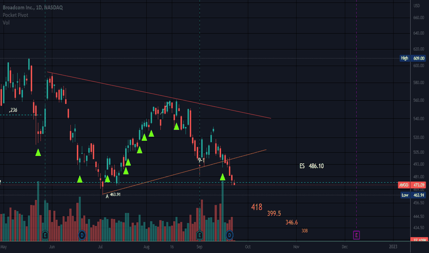Click the USD currency label

tap(417, 6)
